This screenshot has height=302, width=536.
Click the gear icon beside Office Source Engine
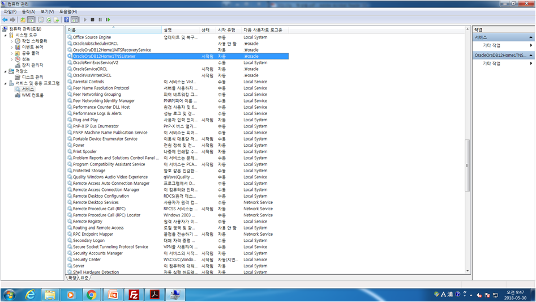[x=70, y=37]
